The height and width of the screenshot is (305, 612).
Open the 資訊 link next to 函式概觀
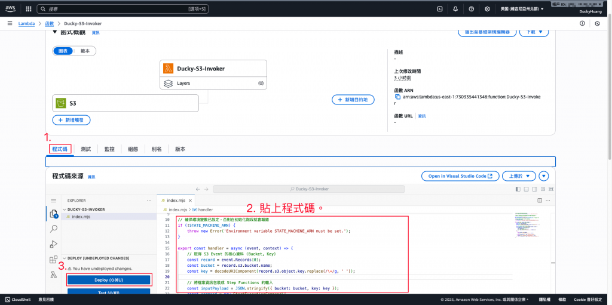96,33
